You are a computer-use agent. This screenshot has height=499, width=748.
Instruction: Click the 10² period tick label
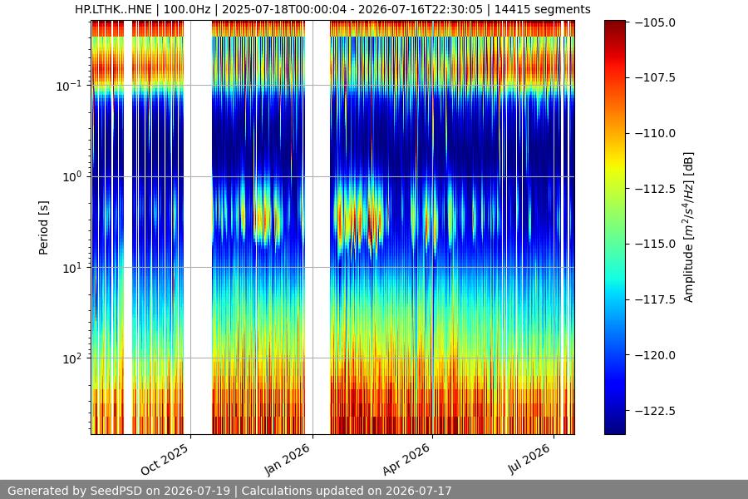pos(72,358)
